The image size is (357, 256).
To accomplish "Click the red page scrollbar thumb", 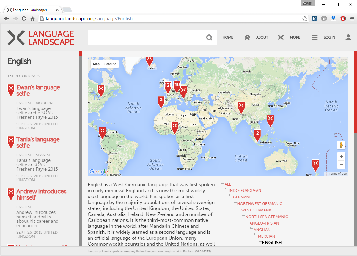I will point(356,93).
